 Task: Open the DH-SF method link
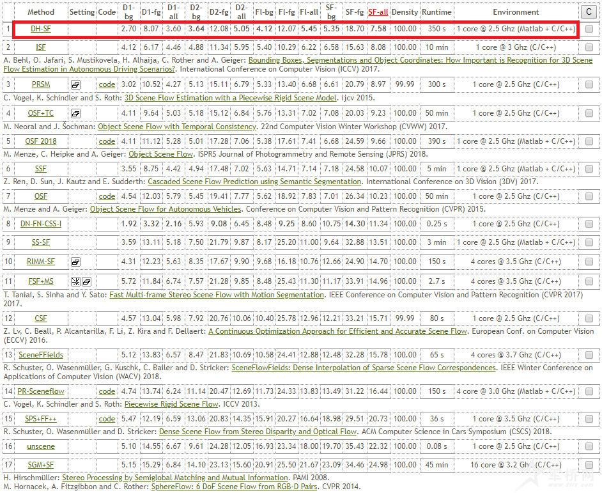pyautogui.click(x=41, y=29)
